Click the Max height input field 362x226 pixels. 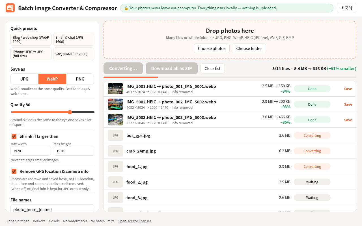[x=74, y=151]
